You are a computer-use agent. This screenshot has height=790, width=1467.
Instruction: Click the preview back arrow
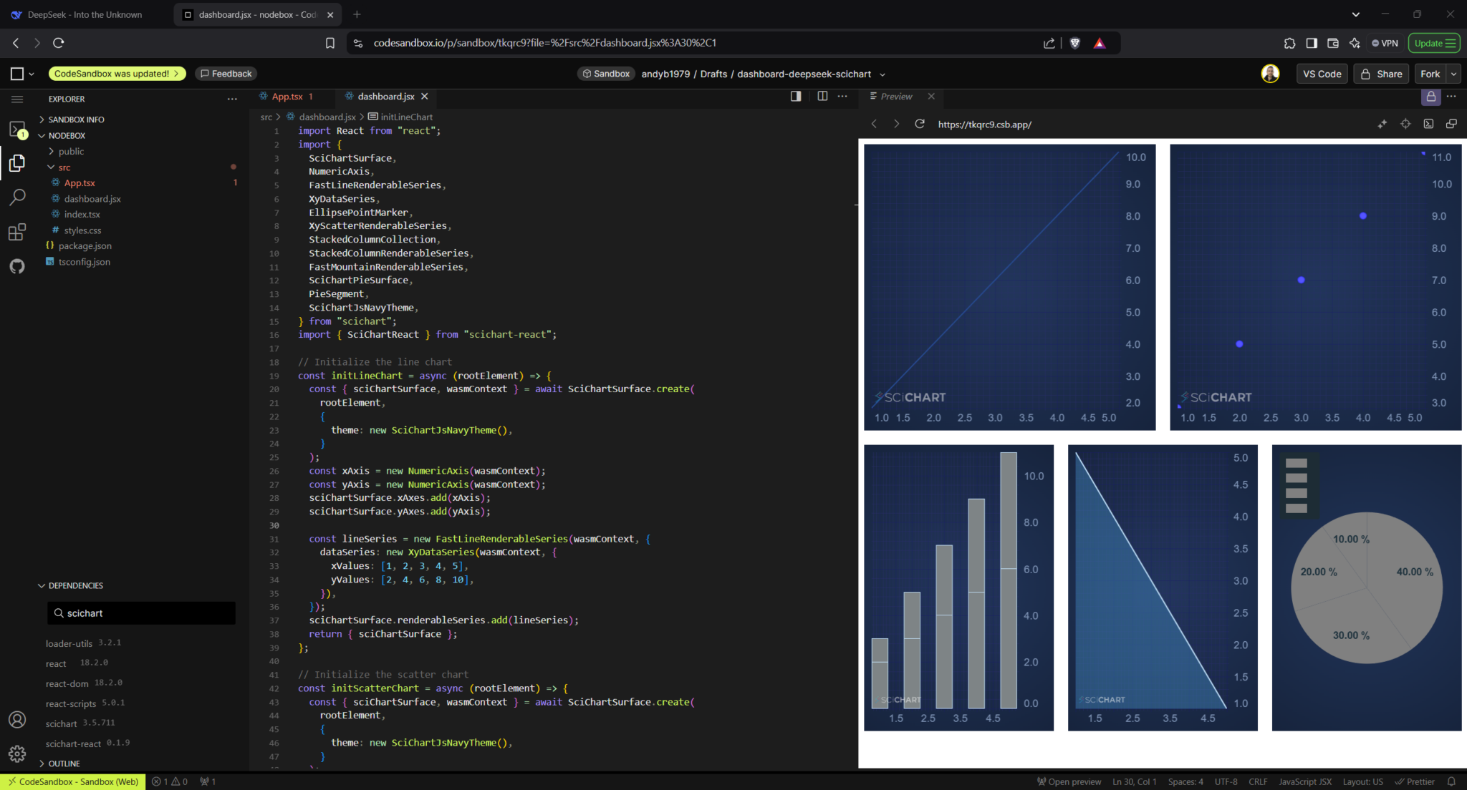pos(874,125)
